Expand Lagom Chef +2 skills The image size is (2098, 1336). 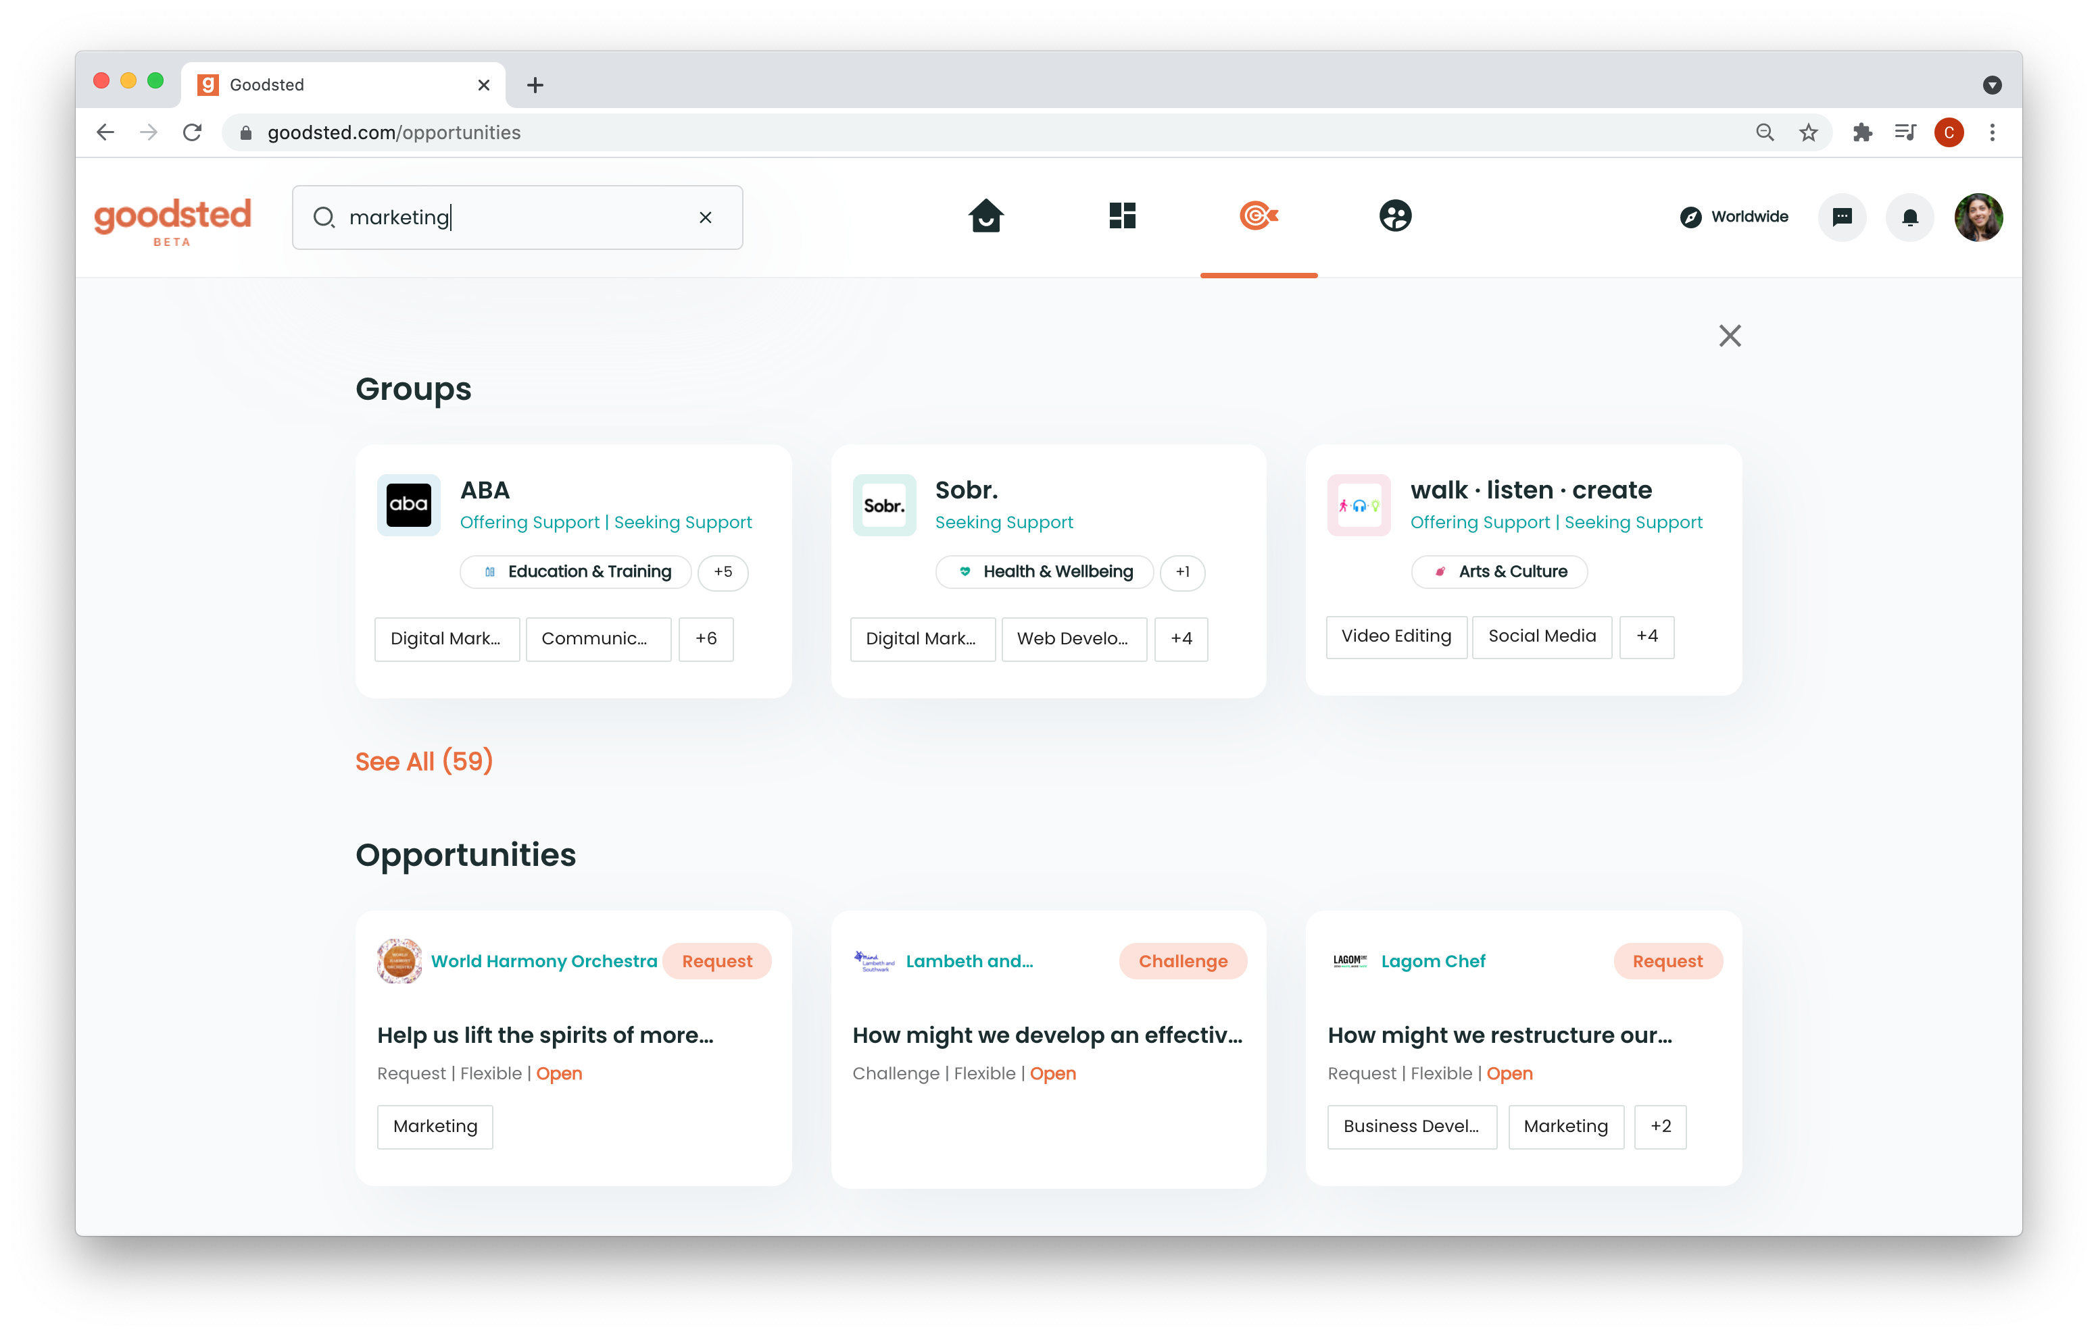point(1661,1127)
